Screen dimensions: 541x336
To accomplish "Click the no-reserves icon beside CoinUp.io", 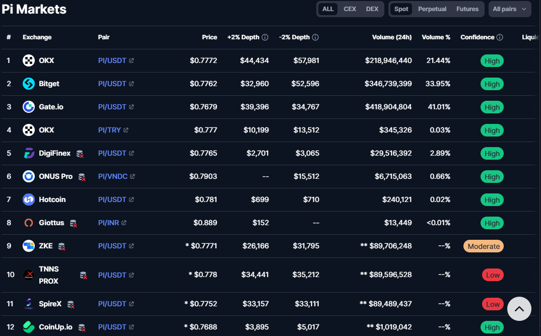I will click(82, 328).
